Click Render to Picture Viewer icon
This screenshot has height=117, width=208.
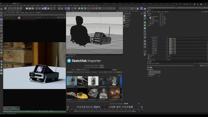click(x=30, y=8)
